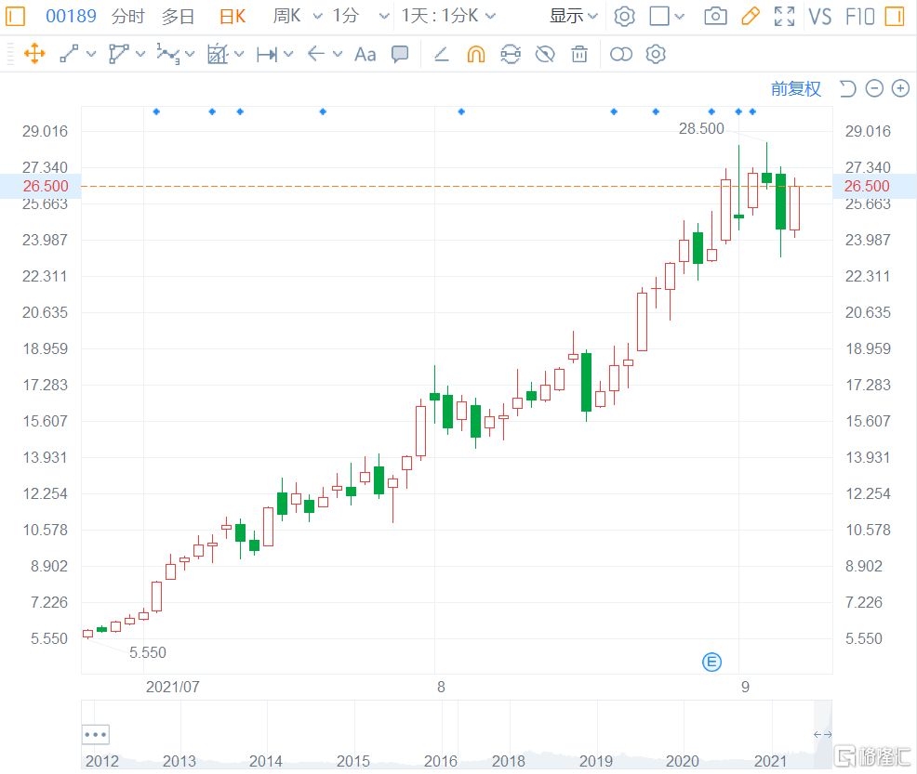
Task: Click the fullscreen expand icon
Action: [x=784, y=16]
